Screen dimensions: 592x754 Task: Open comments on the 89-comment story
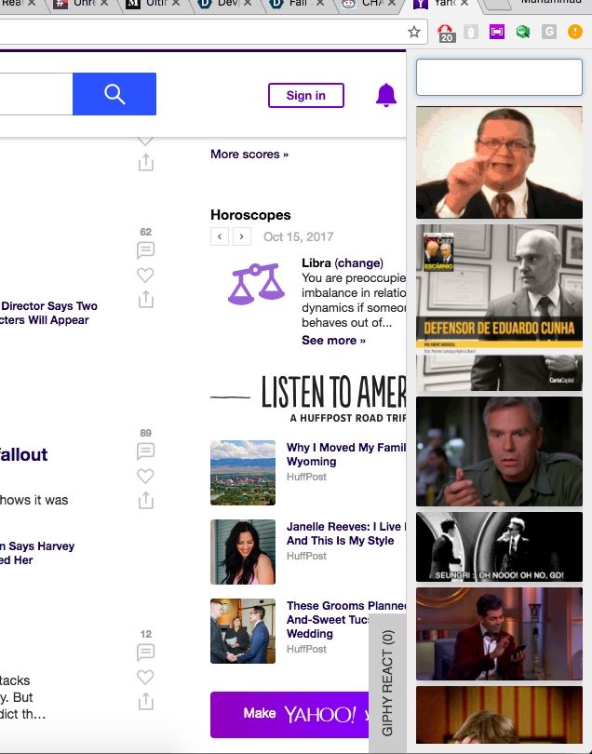point(146,451)
